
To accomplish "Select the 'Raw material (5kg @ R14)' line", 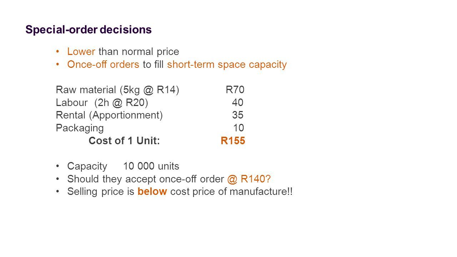I will pyautogui.click(x=117, y=90).
